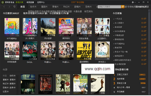Click the orange 文字广告位招租 ad link

click(78, 2)
